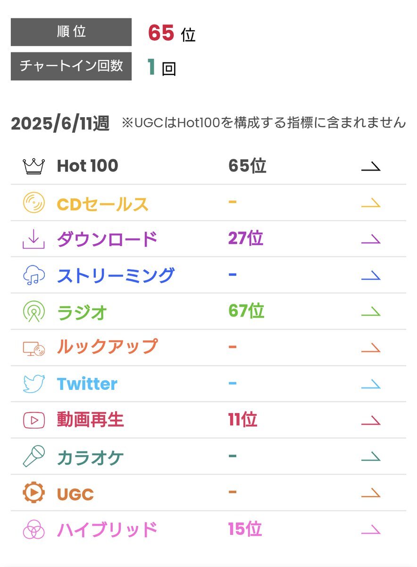Open the ストリーミング chart label
This screenshot has height=567, width=417.
pyautogui.click(x=116, y=275)
